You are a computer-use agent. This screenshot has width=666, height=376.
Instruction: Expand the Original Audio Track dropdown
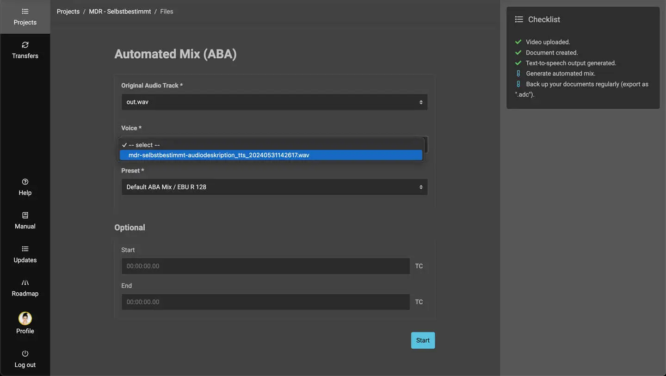(274, 102)
